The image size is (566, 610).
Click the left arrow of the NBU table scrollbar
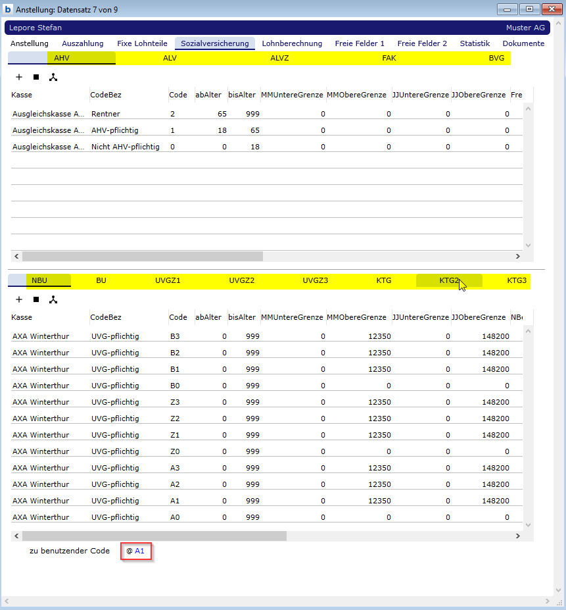pos(16,536)
